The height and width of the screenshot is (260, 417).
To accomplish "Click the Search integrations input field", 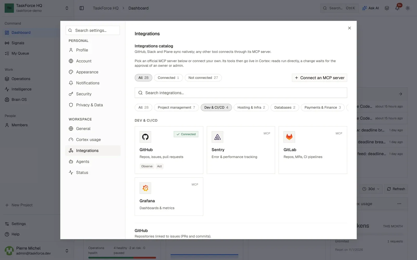I will tap(241, 93).
